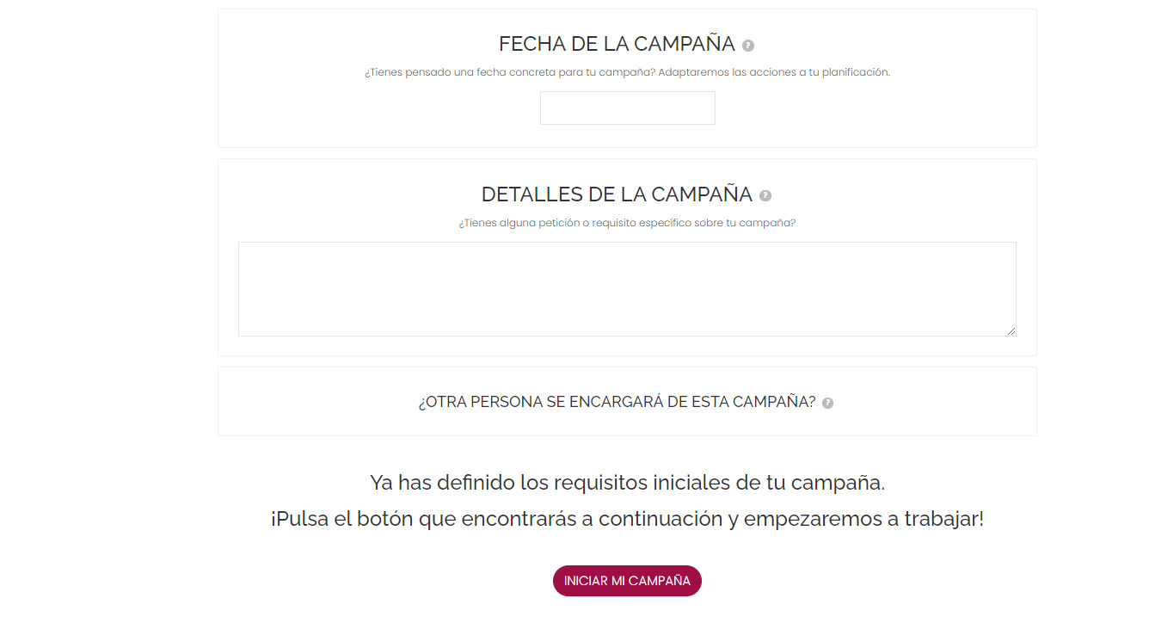Click the text 'Ya has definido los requisitos iniciales'

coord(627,483)
